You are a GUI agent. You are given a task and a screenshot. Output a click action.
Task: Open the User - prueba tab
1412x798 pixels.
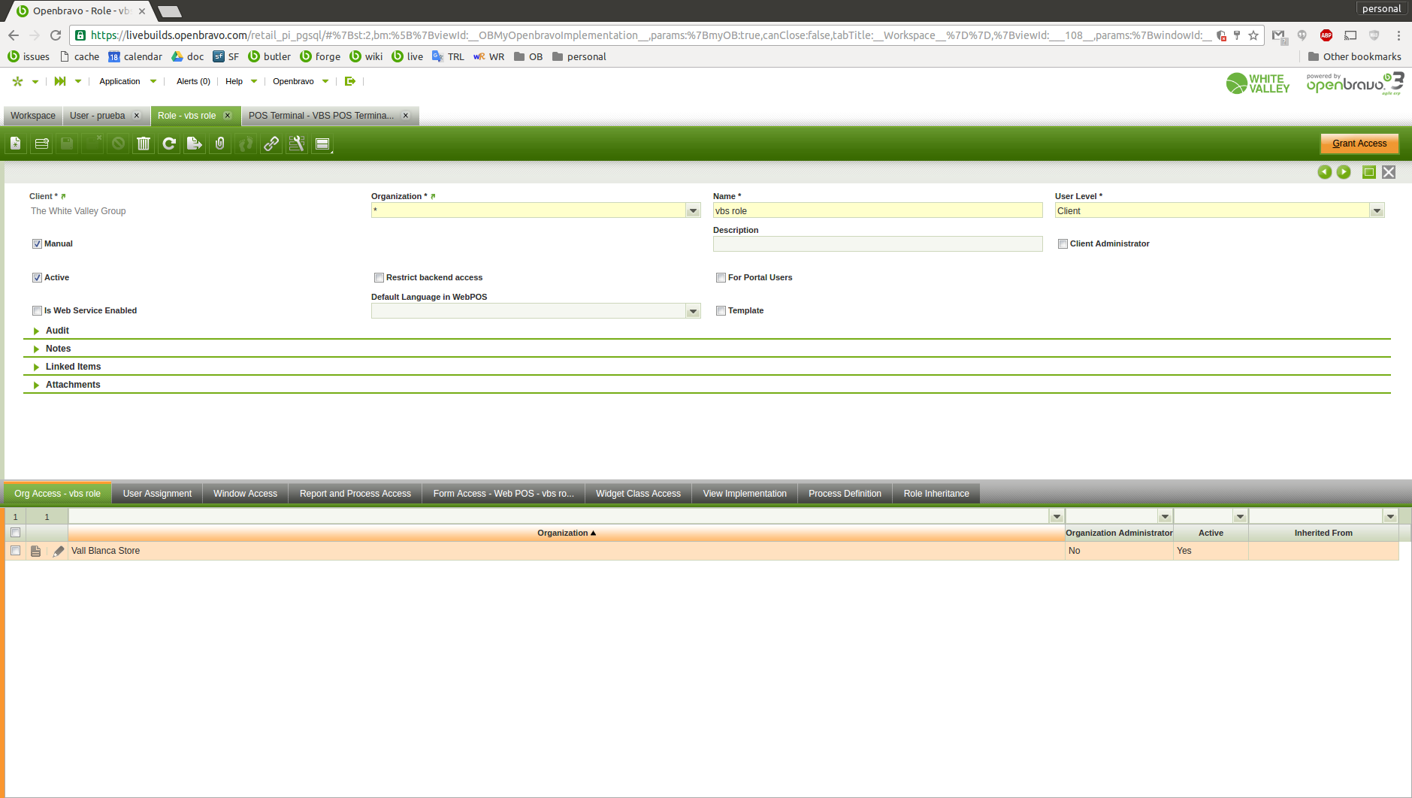point(98,116)
